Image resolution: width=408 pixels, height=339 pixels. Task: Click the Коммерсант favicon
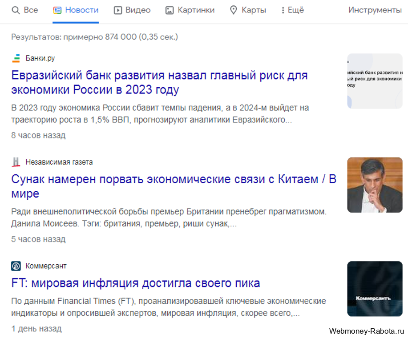pyautogui.click(x=16, y=266)
